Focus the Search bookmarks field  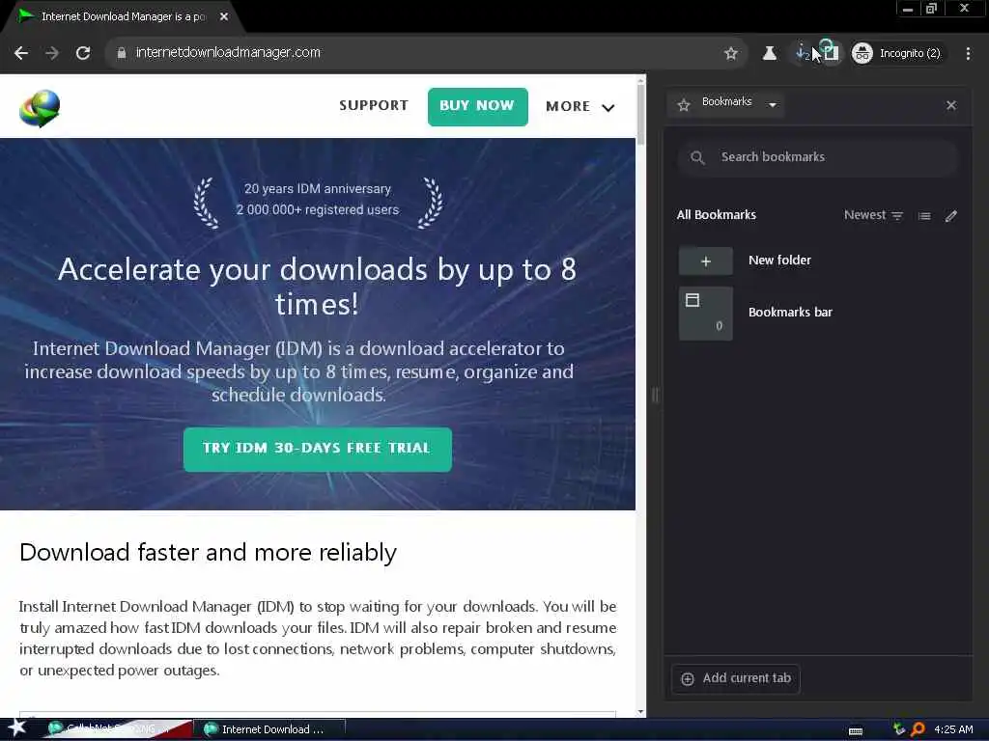coord(817,157)
